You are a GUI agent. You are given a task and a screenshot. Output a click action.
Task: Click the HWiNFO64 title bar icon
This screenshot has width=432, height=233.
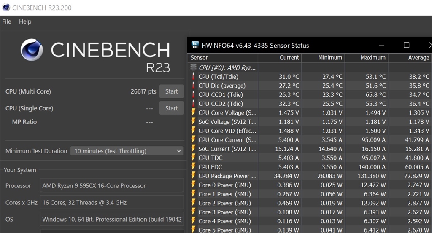[195, 45]
